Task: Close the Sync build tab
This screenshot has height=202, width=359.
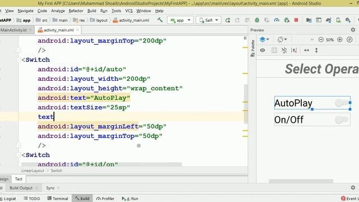Action: (58, 188)
